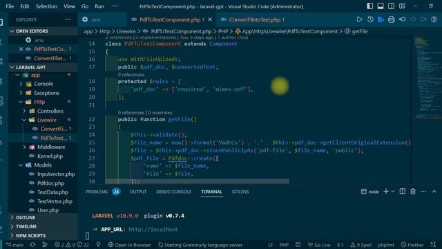Screen dimensions: 442x249
Task: Open panel more actions ellipsis
Action: click(423, 192)
